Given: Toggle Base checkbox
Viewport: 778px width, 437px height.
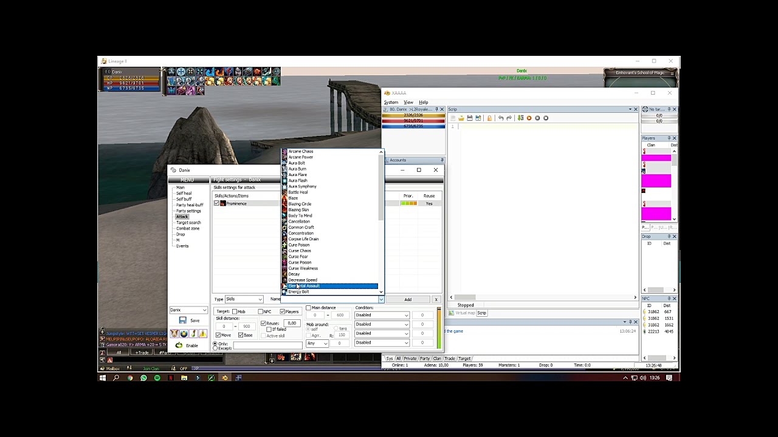Looking at the screenshot, I should point(241,335).
